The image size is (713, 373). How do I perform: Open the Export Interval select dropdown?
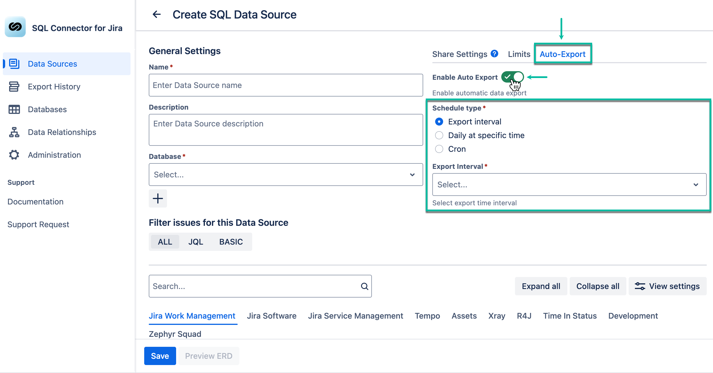[x=569, y=185]
